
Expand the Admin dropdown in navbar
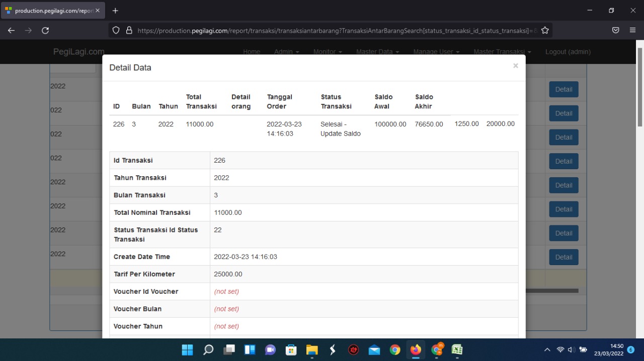click(x=286, y=52)
